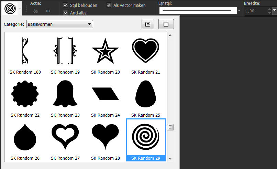The width and height of the screenshot is (277, 169).
Task: Click the scroll down arrow of shape list
Action: click(x=170, y=159)
